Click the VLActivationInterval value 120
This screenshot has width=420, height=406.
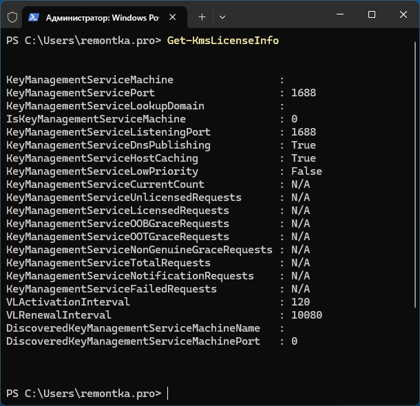[x=300, y=302]
